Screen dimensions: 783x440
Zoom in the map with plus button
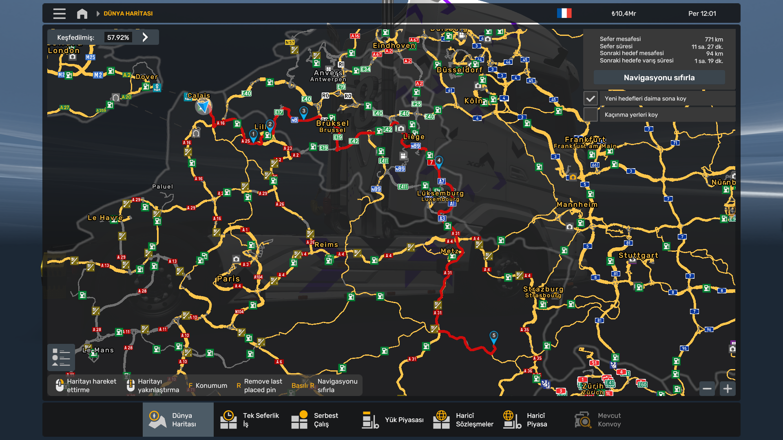(x=728, y=389)
